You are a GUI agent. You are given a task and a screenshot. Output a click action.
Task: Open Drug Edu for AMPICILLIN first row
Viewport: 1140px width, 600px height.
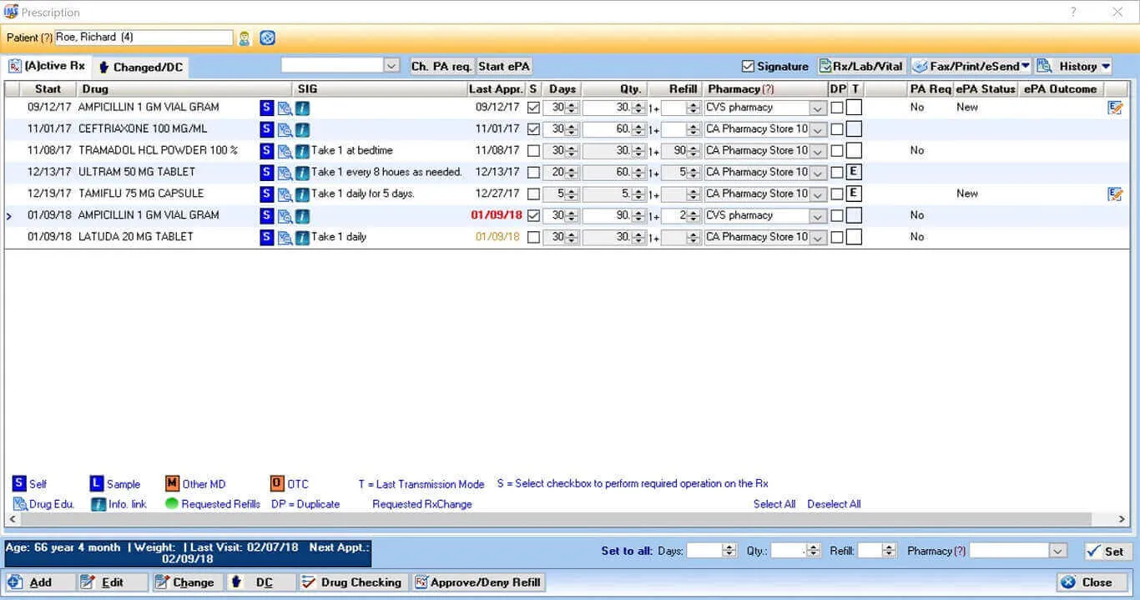(284, 108)
